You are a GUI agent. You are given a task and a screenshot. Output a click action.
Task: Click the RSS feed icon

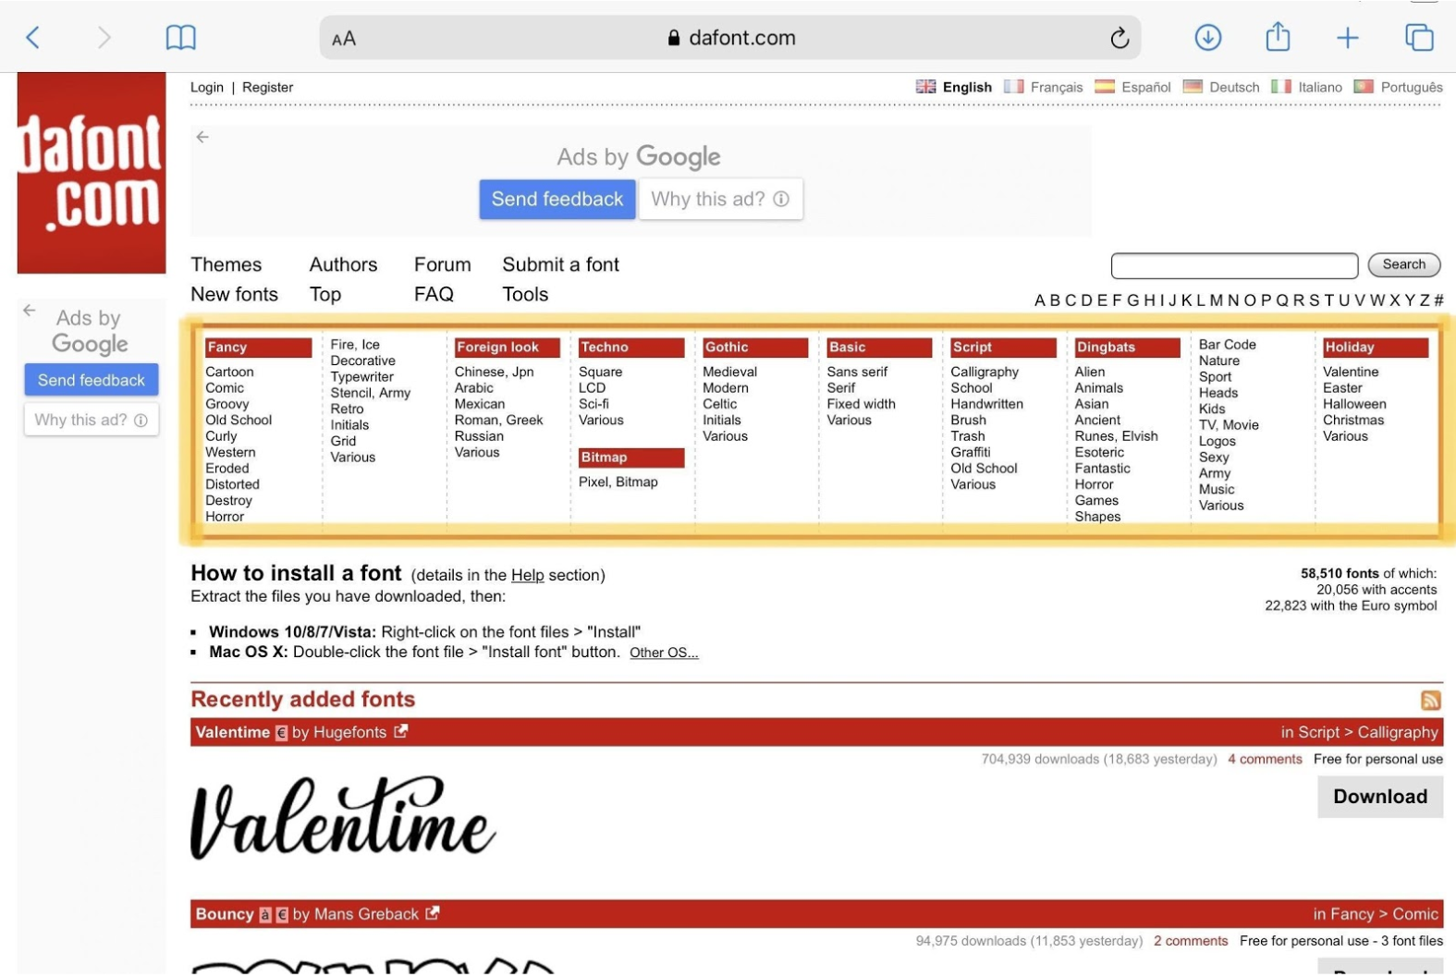tap(1431, 700)
